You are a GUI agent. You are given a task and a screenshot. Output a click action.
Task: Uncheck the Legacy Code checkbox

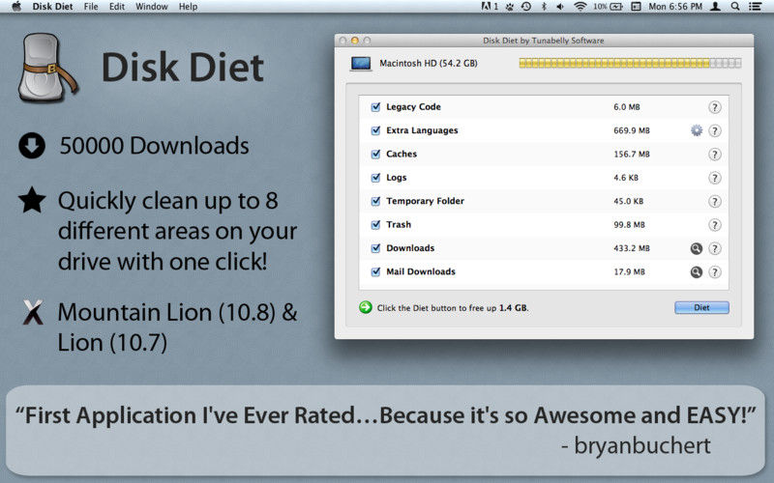[375, 107]
